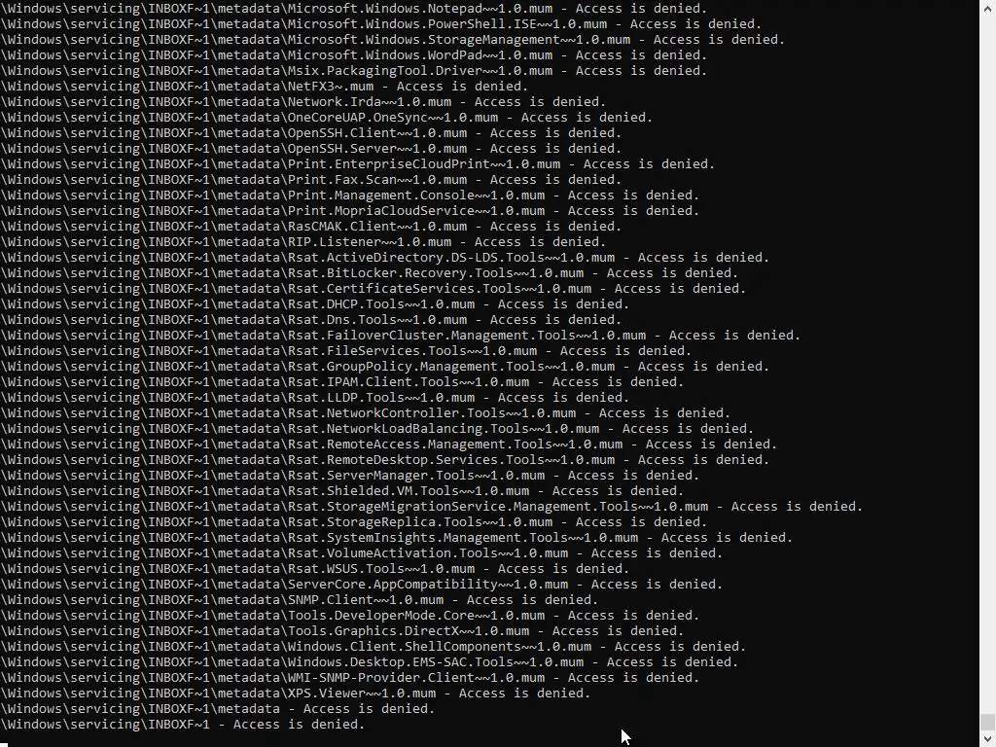This screenshot has width=996, height=747.
Task: Click the RIP.Listener~~1.0.mum line
Action: pyautogui.click(x=303, y=241)
